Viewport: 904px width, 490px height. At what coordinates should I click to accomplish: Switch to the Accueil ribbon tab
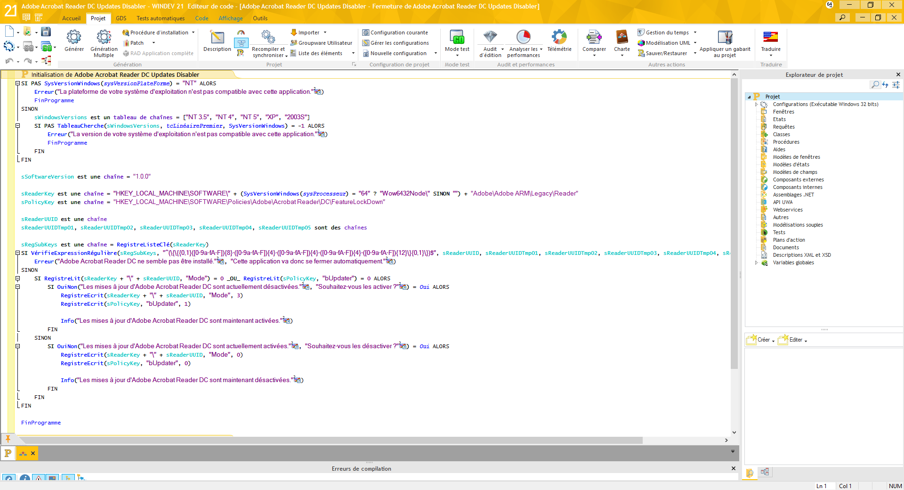point(72,18)
